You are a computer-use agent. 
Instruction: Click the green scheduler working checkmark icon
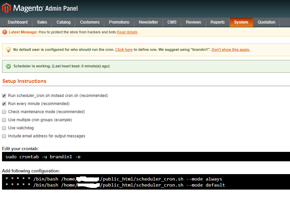point(8,66)
